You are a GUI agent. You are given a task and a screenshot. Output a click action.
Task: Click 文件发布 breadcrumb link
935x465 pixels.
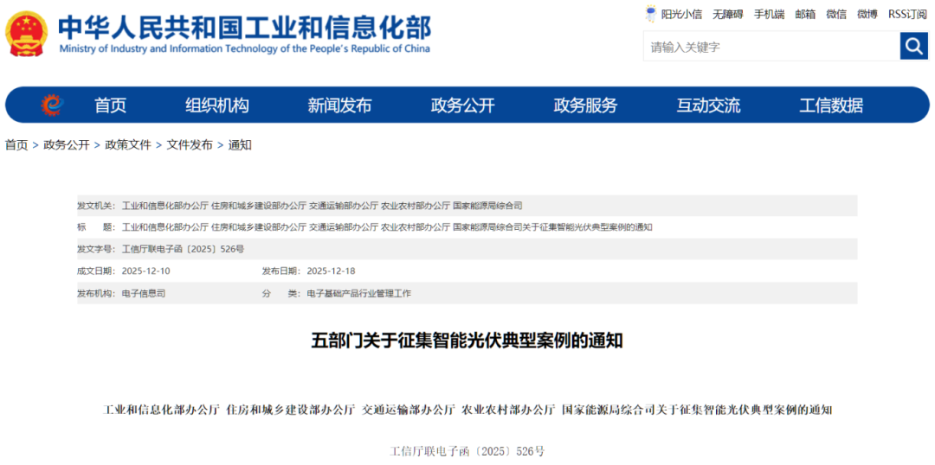point(190,145)
